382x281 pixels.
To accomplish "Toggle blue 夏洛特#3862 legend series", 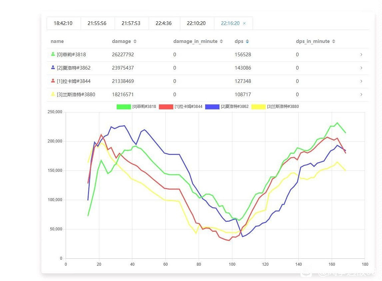I will click(x=212, y=107).
